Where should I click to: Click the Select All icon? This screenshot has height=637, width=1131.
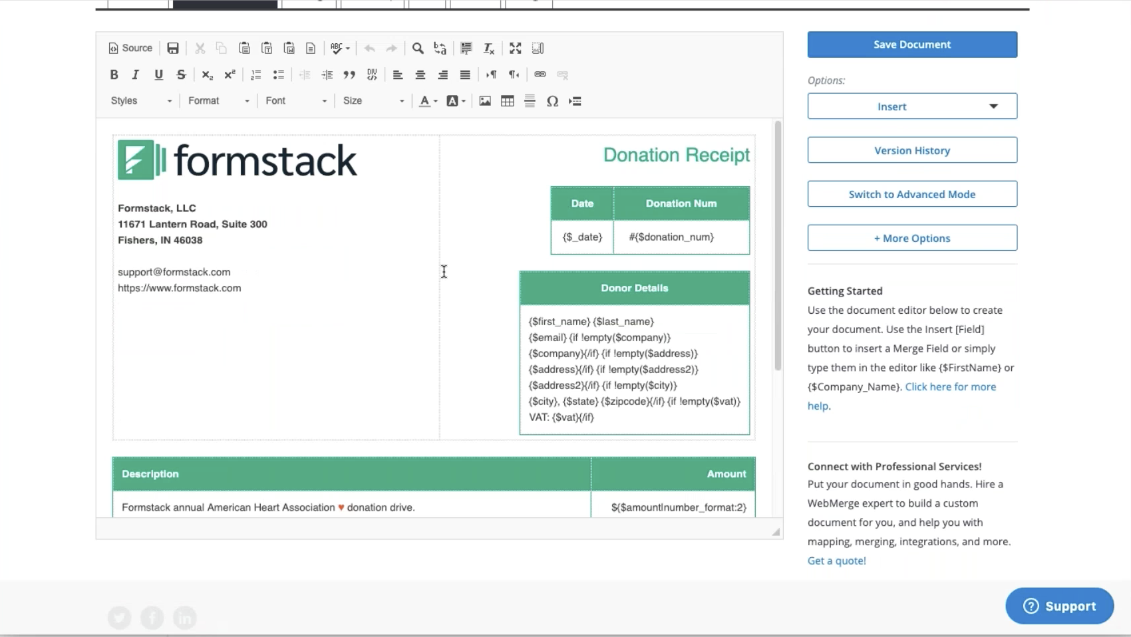point(466,48)
